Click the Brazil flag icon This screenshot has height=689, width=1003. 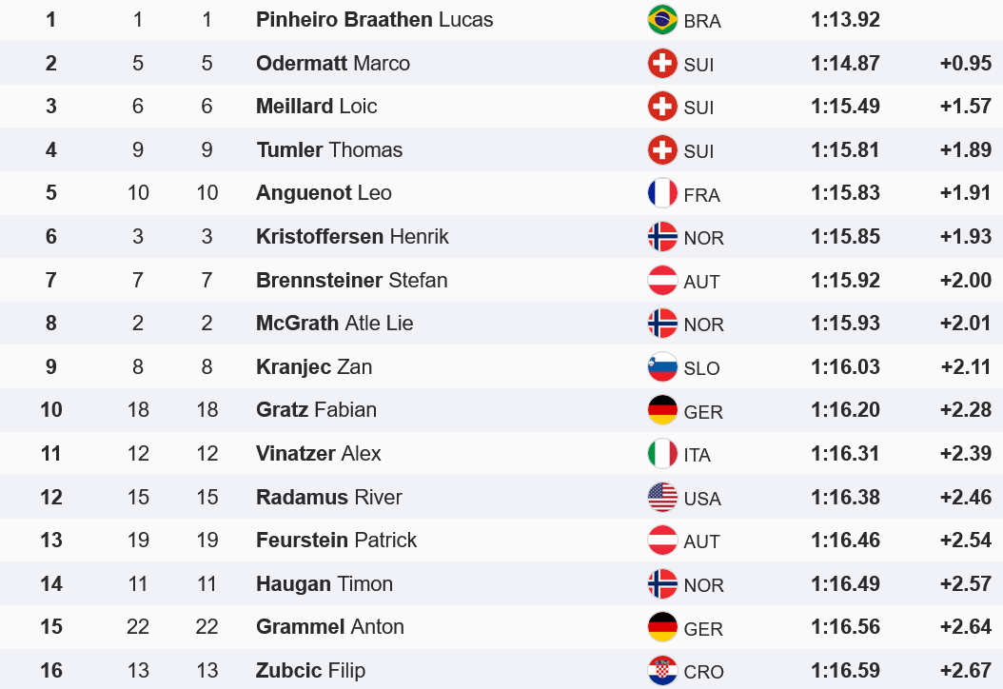662,20
